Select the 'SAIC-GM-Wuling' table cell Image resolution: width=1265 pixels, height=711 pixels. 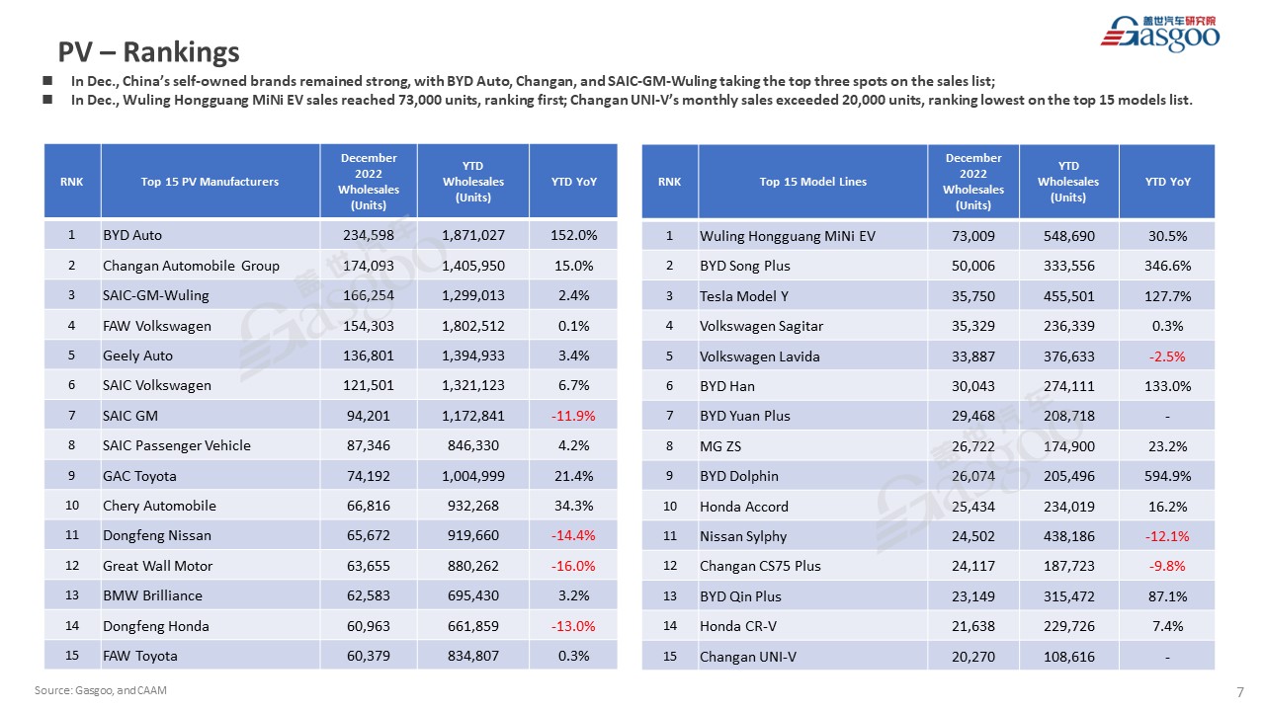(x=210, y=295)
